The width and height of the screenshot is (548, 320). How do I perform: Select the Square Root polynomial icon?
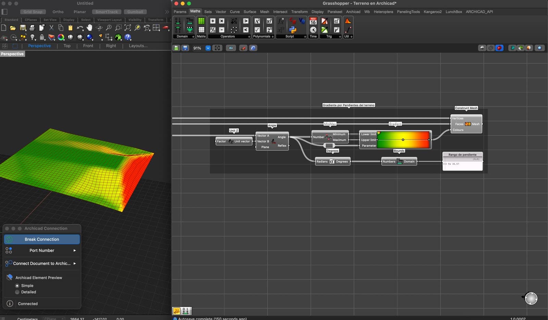click(x=257, y=30)
